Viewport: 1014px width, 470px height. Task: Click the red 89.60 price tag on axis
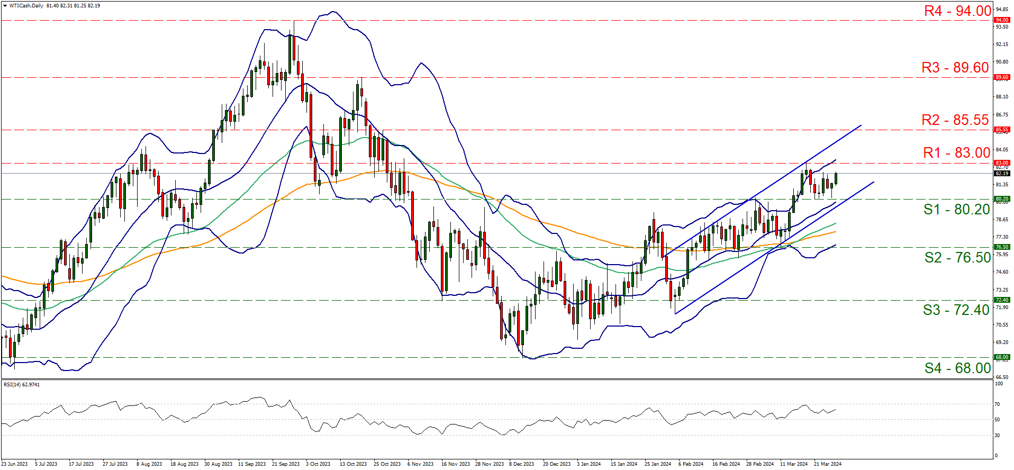pyautogui.click(x=1002, y=77)
